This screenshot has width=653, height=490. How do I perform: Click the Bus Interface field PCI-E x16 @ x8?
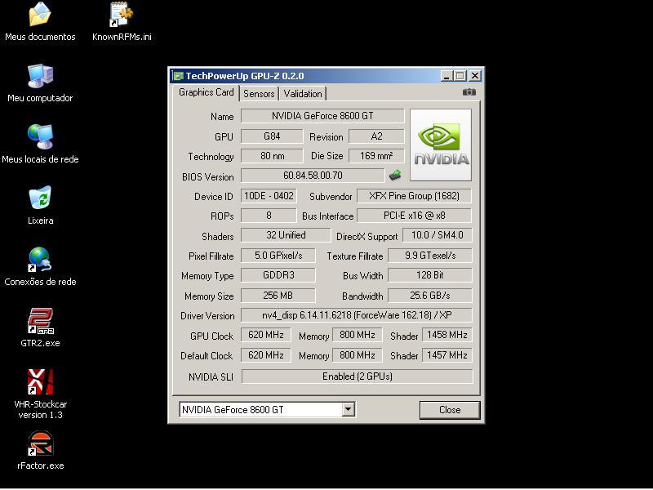(x=414, y=216)
